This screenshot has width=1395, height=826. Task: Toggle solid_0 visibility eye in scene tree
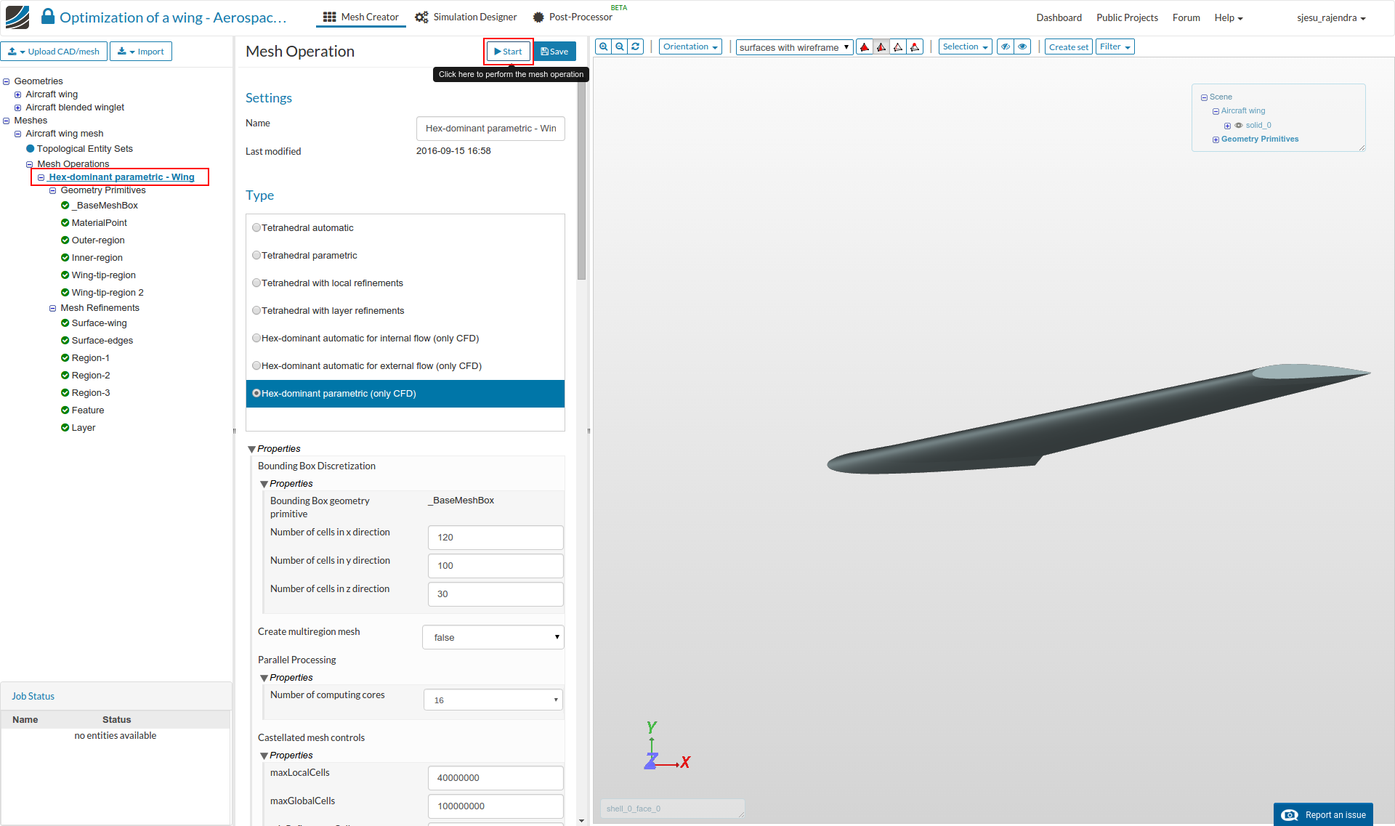(1239, 126)
